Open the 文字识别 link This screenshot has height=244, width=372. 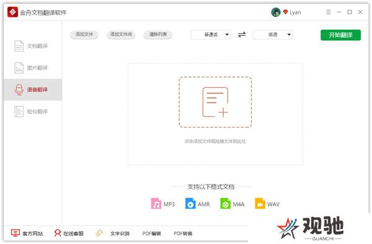pyautogui.click(x=120, y=233)
